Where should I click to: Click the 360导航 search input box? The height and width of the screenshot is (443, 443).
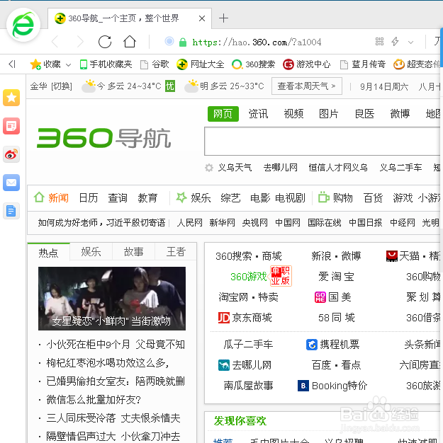(322, 141)
